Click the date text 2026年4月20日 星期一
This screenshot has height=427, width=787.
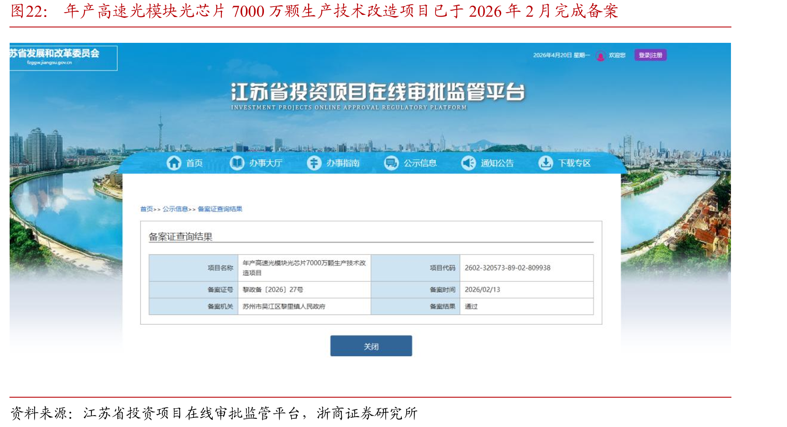pyautogui.click(x=562, y=55)
